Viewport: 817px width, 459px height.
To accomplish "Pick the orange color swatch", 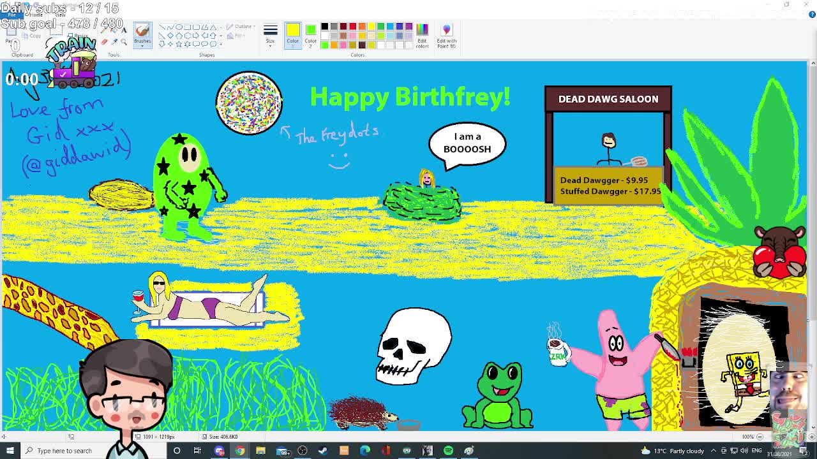I will (x=362, y=27).
